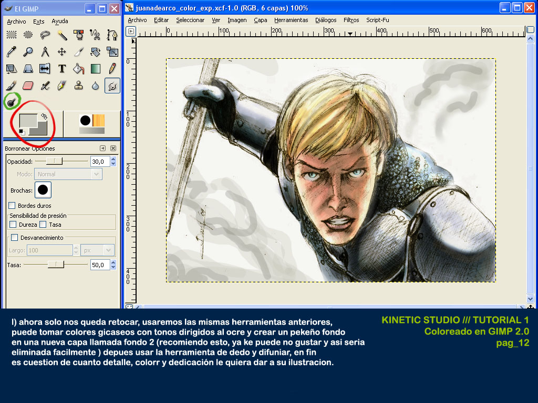The image size is (538, 403).
Task: Swap foreground and background colors arrow
Action: pos(44,116)
